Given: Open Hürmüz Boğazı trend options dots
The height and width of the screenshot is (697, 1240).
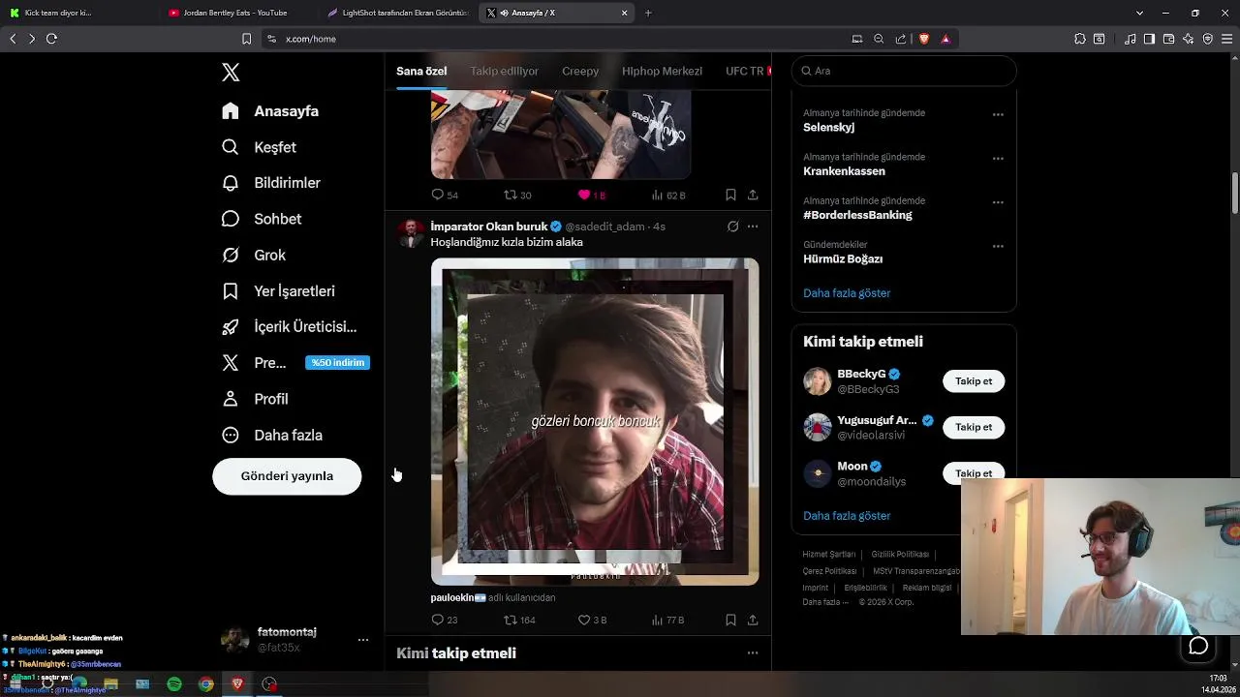Looking at the screenshot, I should coord(998,246).
